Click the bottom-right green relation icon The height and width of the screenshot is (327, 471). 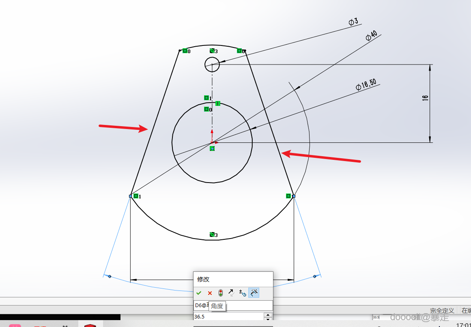pyautogui.click(x=288, y=196)
